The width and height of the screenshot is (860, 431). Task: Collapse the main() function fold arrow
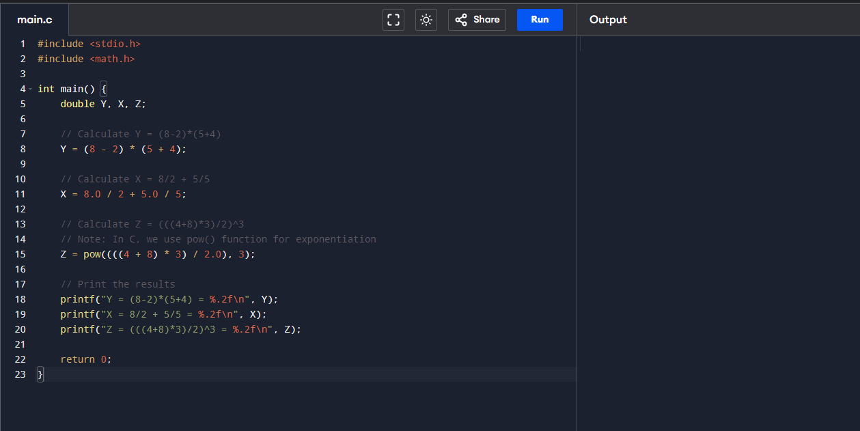click(31, 89)
